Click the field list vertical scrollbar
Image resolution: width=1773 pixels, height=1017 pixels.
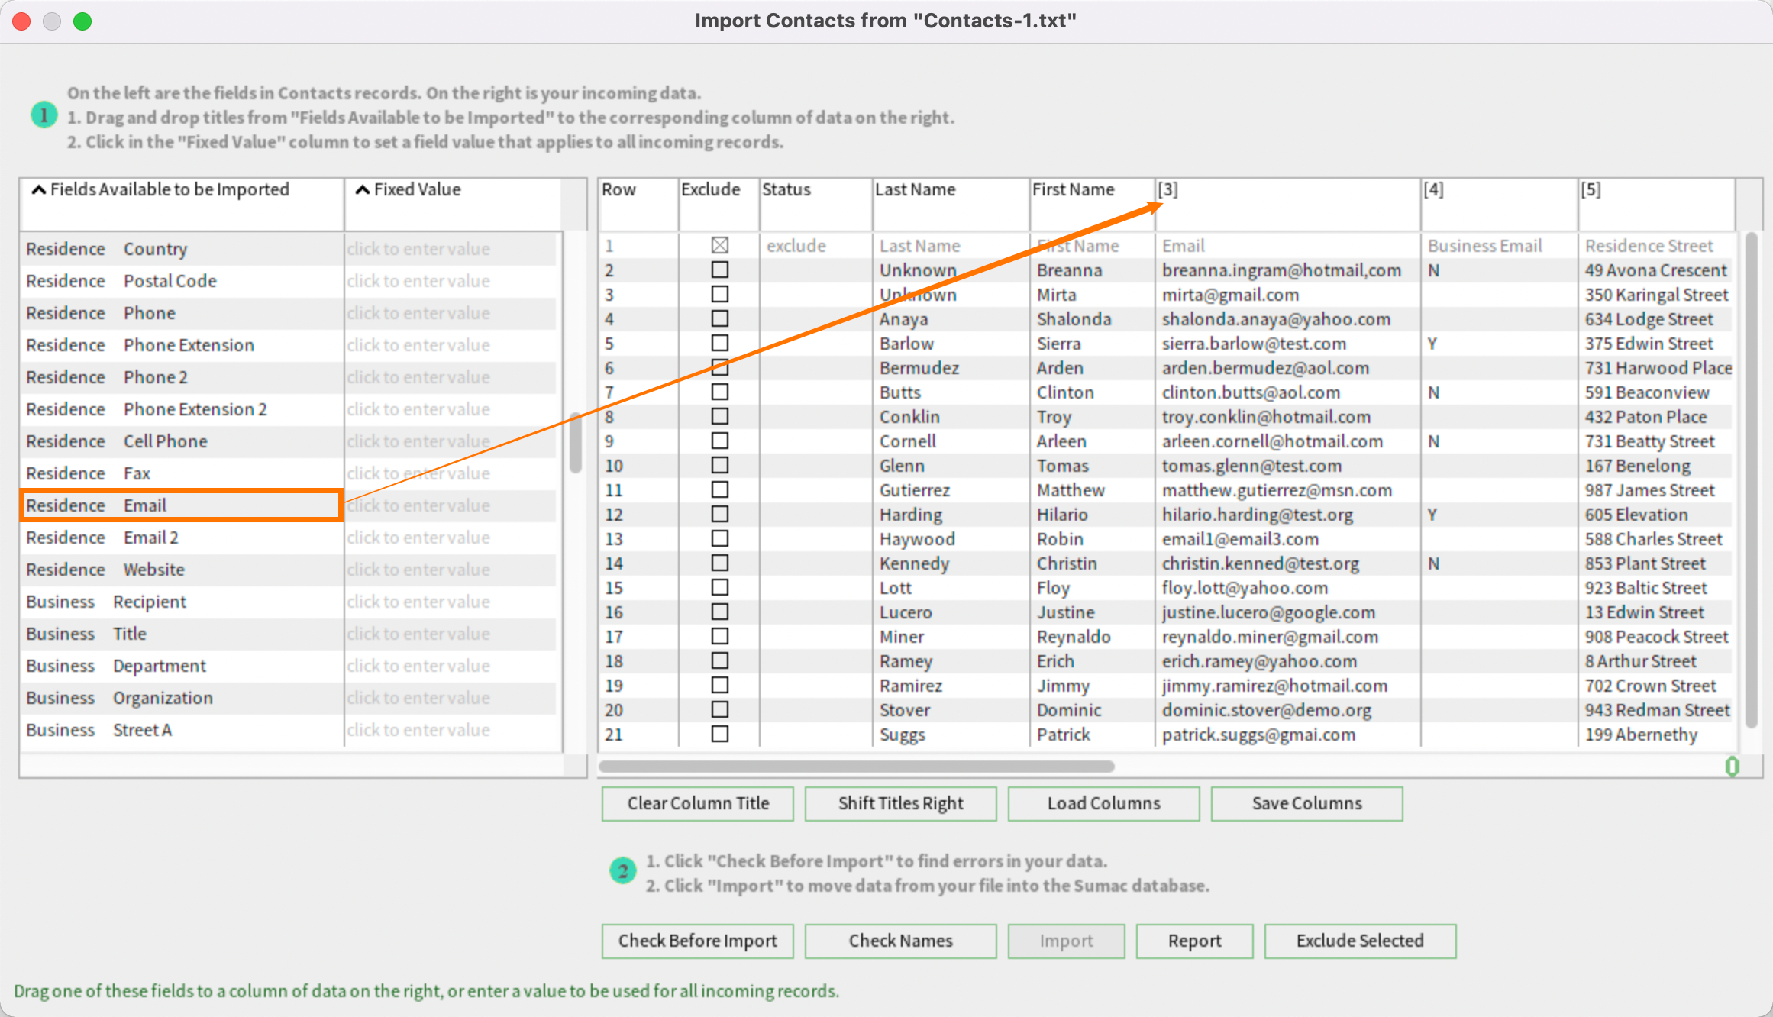(575, 443)
